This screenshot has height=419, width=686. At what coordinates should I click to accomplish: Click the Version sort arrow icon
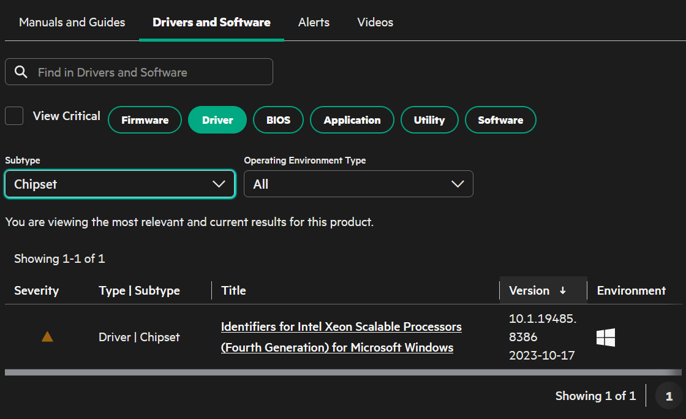[563, 290]
